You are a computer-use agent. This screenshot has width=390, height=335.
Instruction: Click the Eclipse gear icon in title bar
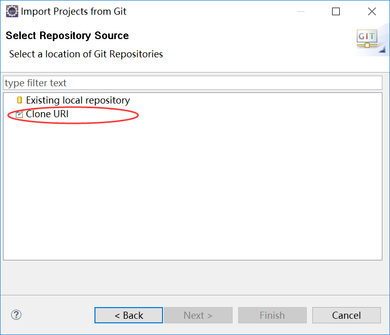pyautogui.click(x=12, y=11)
